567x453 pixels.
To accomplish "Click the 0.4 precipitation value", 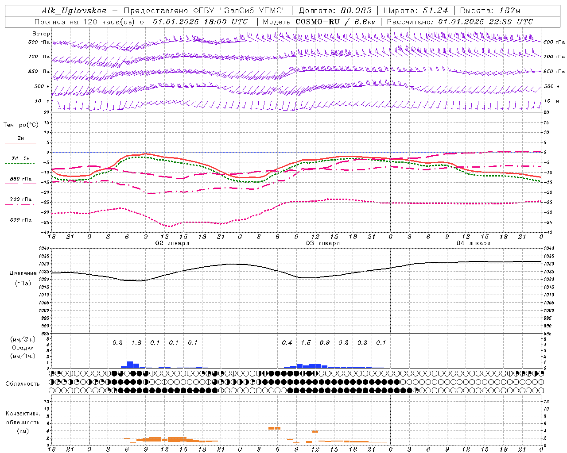I will tap(287, 343).
